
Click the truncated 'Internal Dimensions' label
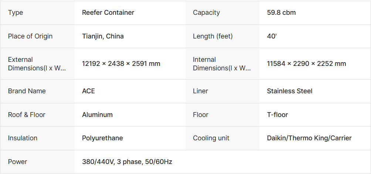(222, 64)
